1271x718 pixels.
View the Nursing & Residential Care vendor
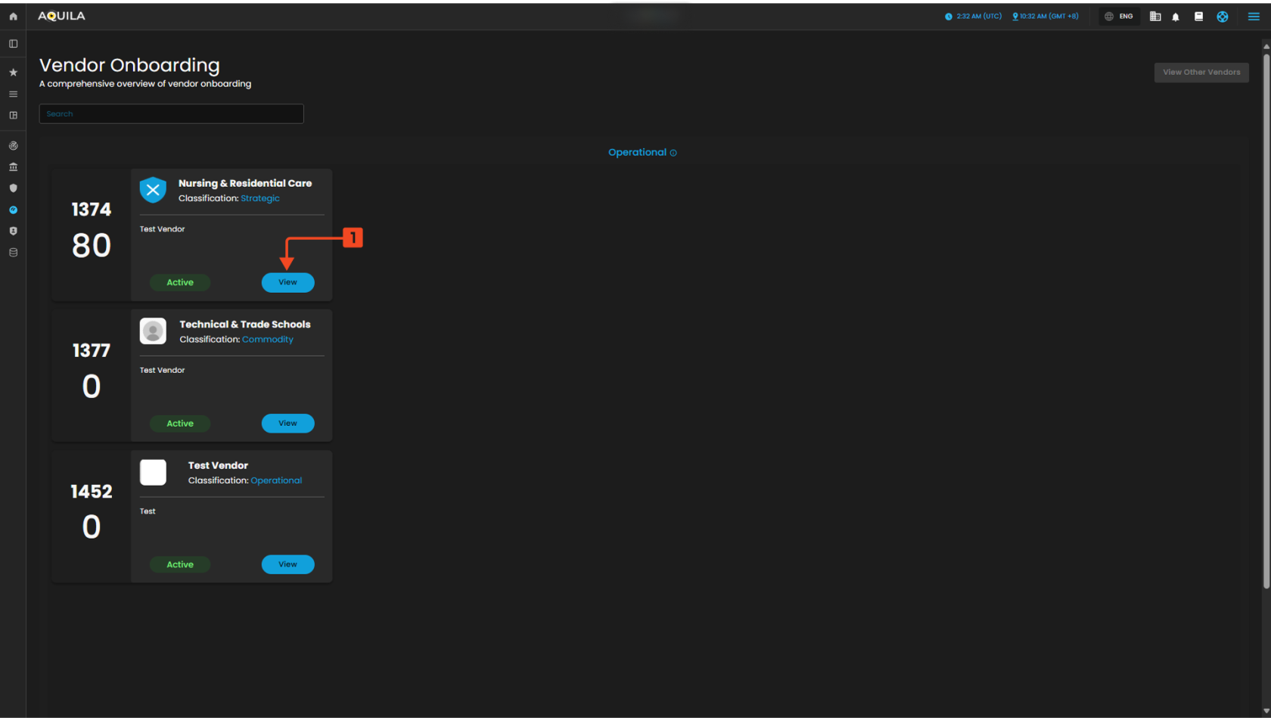pos(287,282)
